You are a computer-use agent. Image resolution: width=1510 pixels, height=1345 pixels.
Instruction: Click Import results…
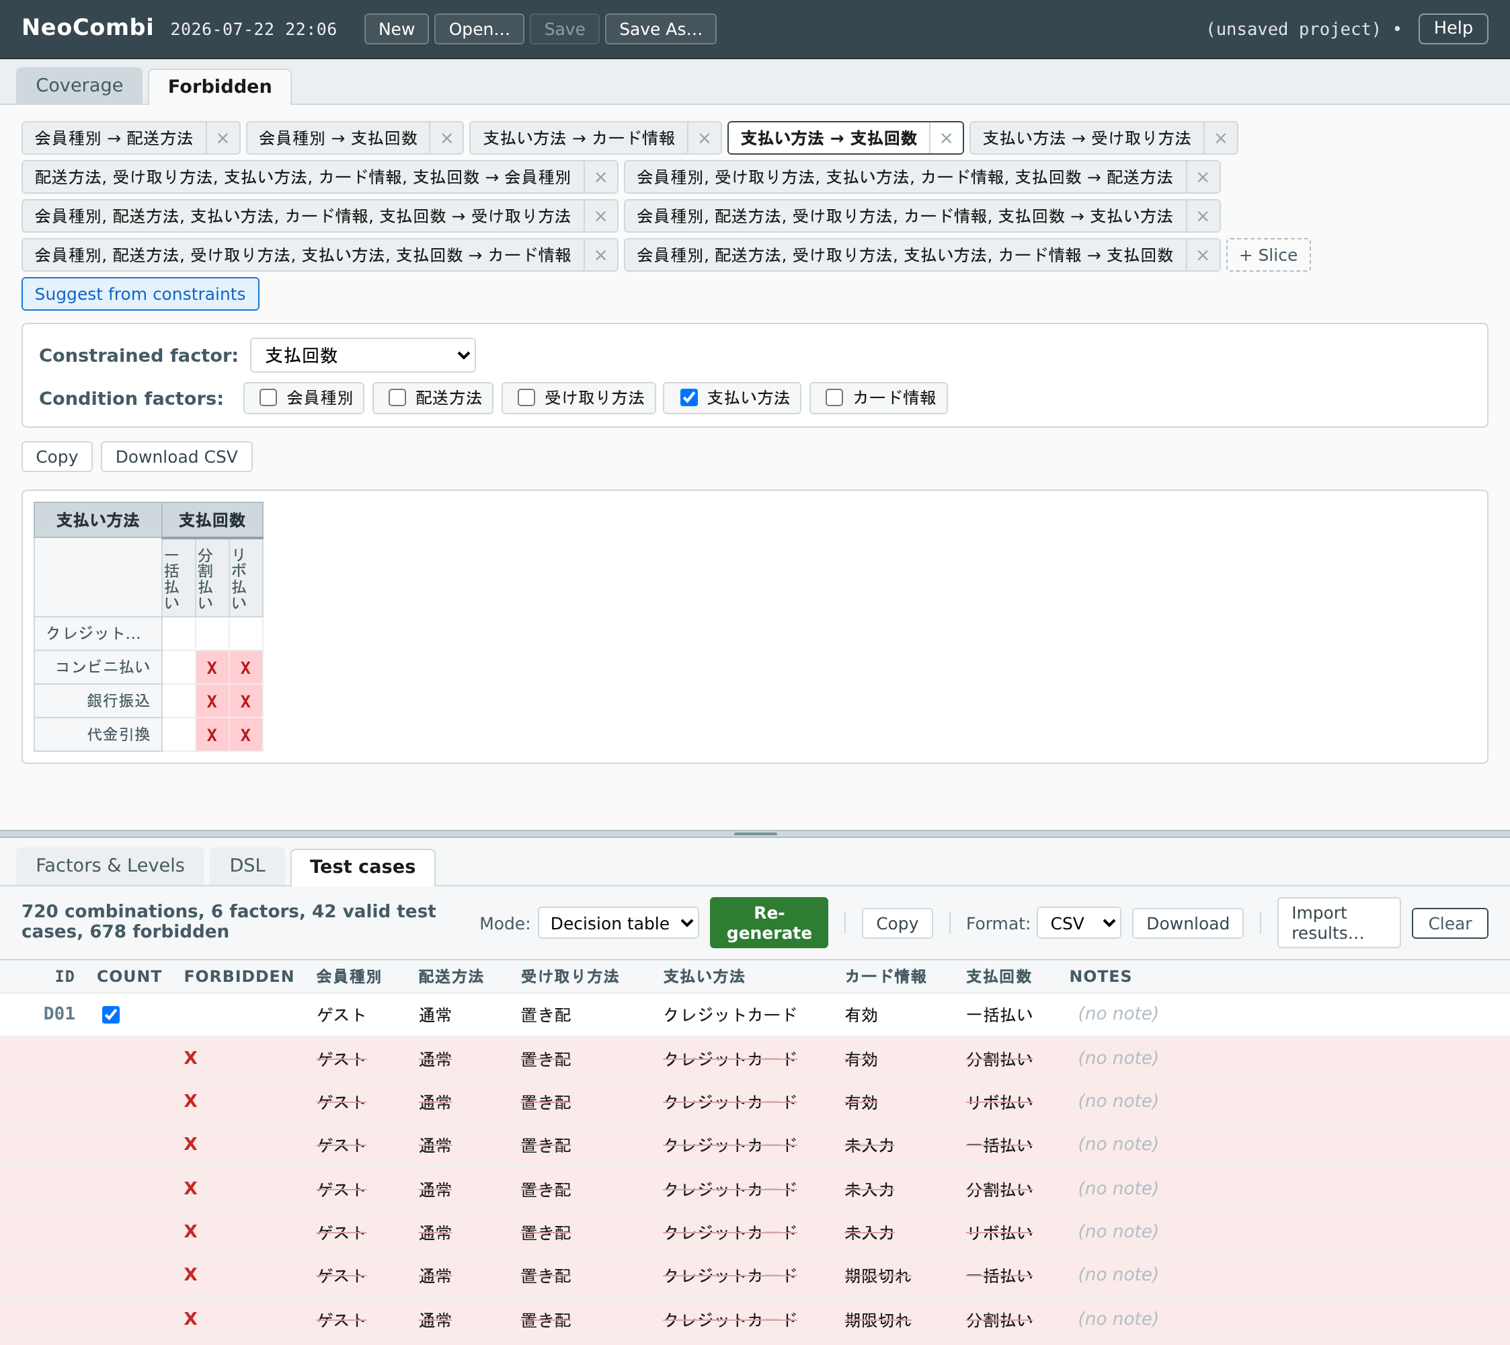coord(1339,923)
